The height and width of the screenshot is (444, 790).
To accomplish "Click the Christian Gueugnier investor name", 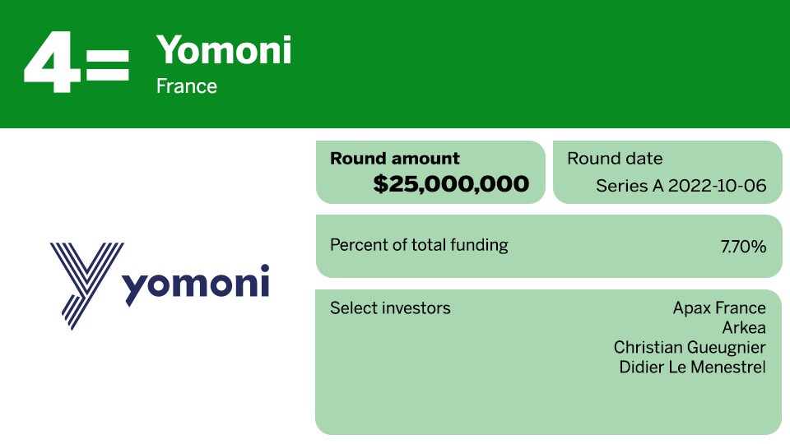I will (690, 348).
